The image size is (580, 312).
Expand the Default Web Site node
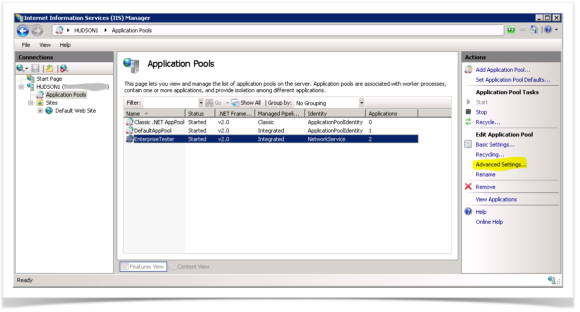pos(40,111)
